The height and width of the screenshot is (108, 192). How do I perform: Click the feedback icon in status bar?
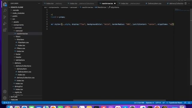click(x=185, y=103)
